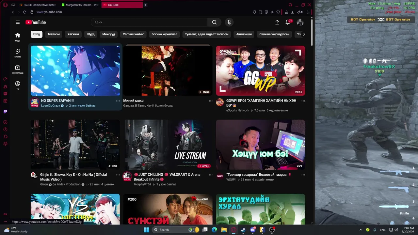The height and width of the screenshot is (235, 418).
Task: Click the YouTube search input field
Action: (149, 22)
